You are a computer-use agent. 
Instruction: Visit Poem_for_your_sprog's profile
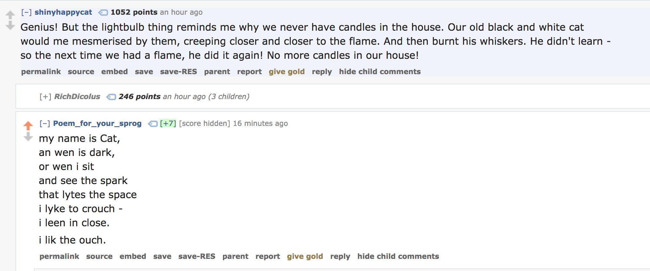pyautogui.click(x=97, y=123)
